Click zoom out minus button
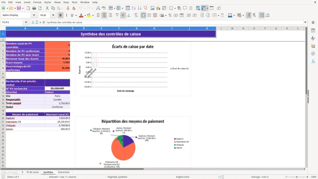 (x=286, y=177)
